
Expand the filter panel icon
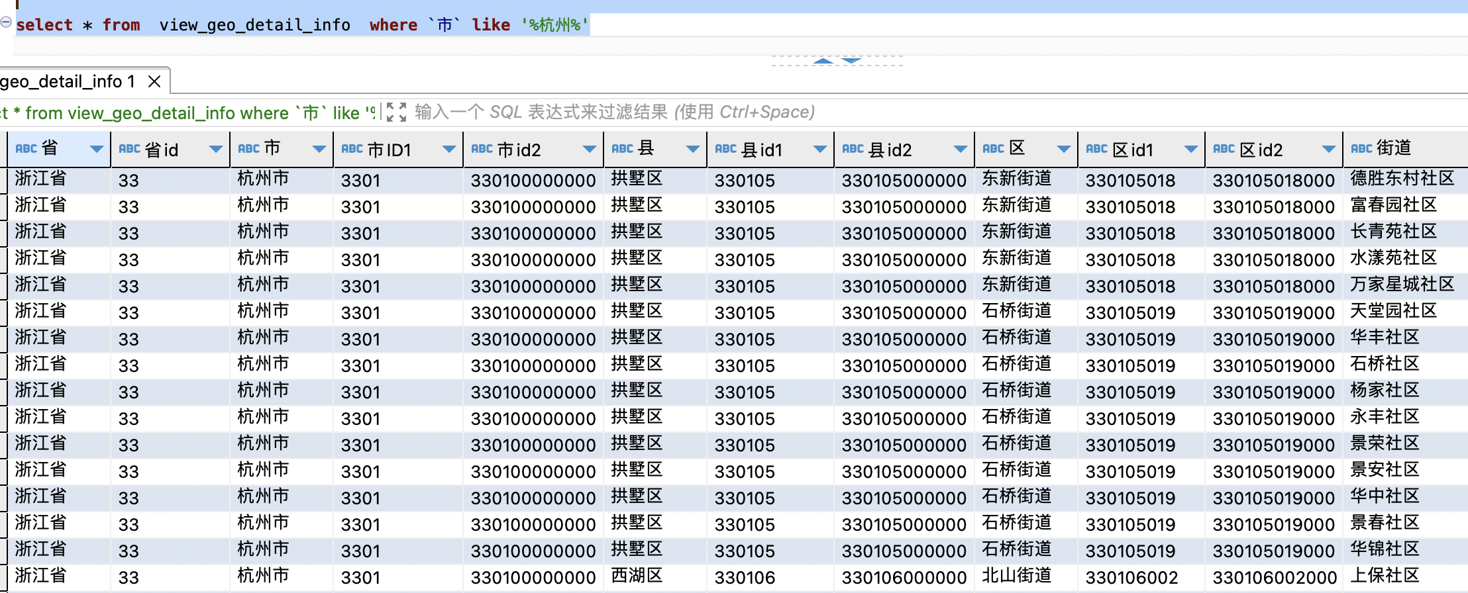click(x=396, y=112)
